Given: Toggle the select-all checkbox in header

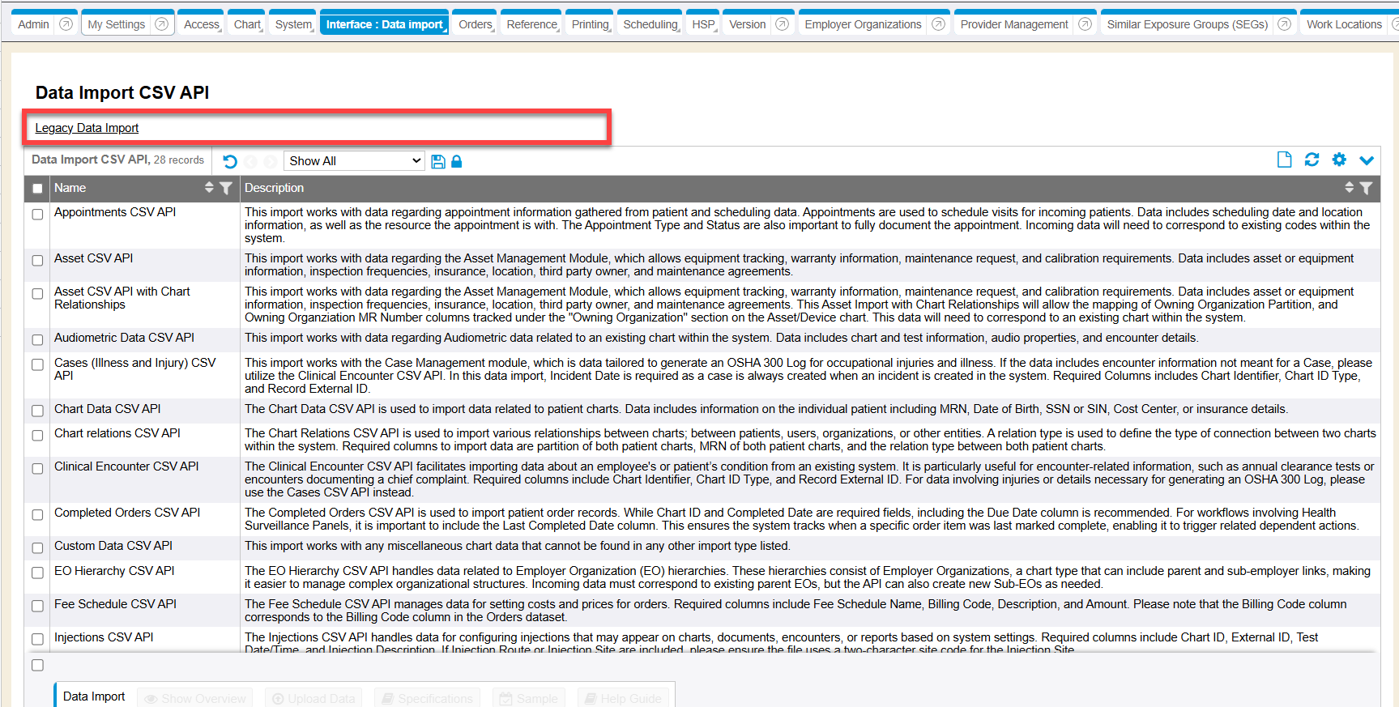Looking at the screenshot, I should [x=37, y=189].
